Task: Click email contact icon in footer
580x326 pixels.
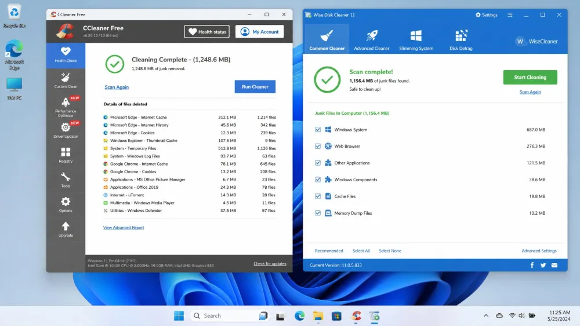Action: tap(554, 265)
